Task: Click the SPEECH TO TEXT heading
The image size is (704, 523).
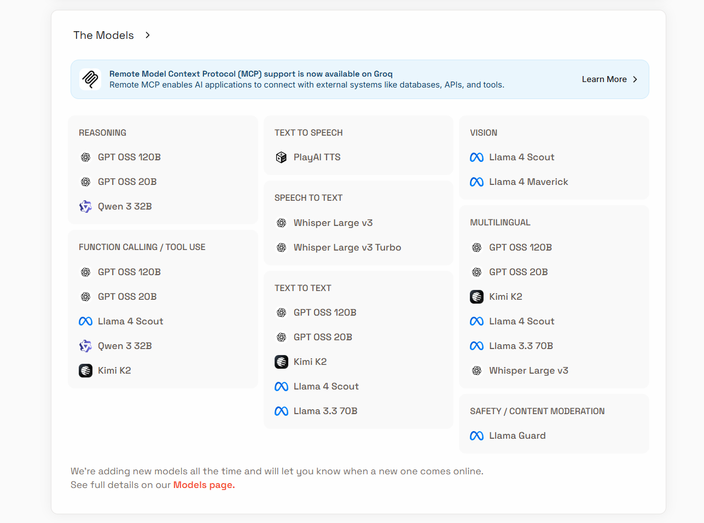Action: (x=309, y=198)
